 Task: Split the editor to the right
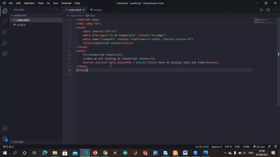(x=268, y=10)
